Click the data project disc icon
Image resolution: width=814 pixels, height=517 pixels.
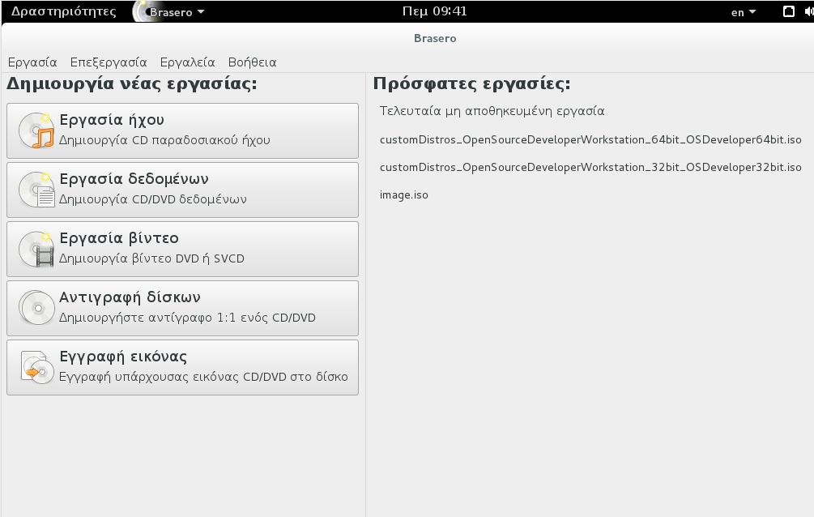36,190
